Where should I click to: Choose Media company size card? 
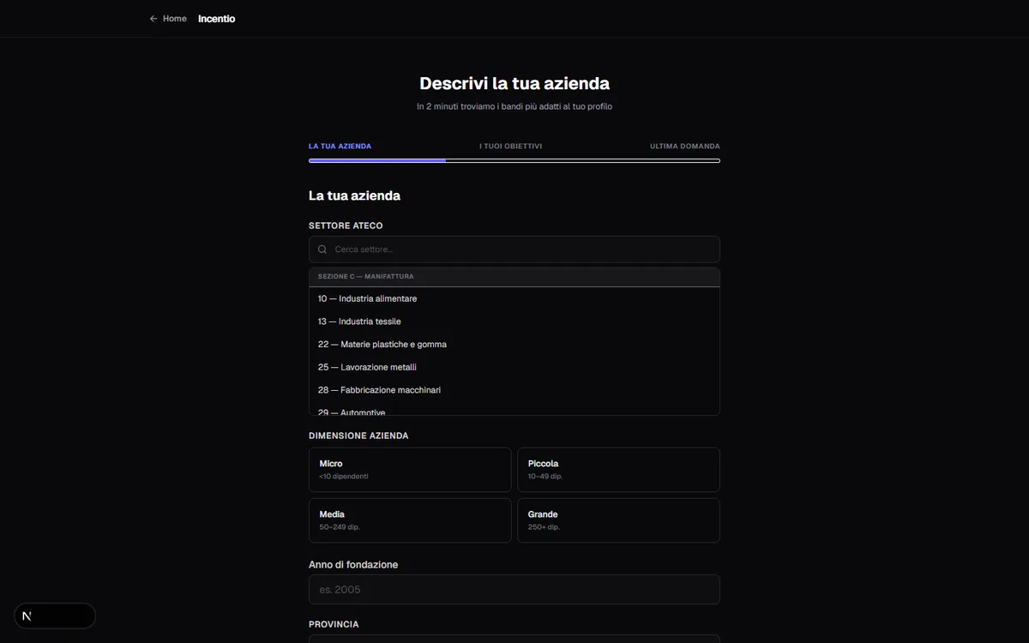pyautogui.click(x=410, y=520)
